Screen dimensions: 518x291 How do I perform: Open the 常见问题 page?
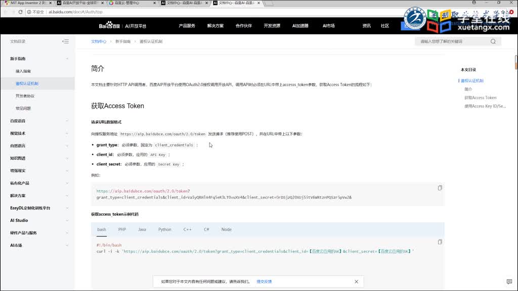23,108
